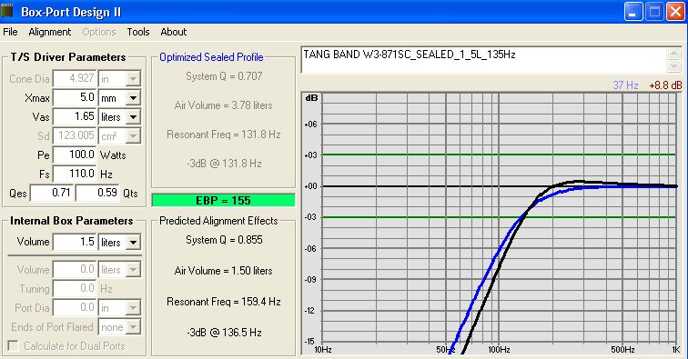Expand the Ends of Port Flared dropdown
688x359 pixels.
point(133,327)
